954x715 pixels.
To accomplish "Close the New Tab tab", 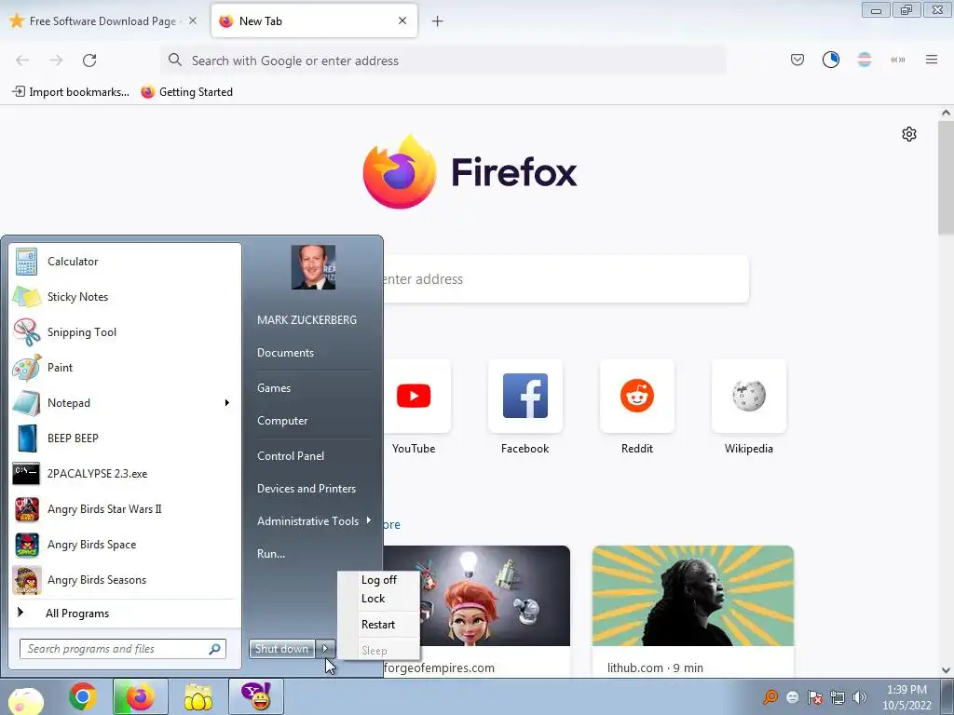I will pos(402,20).
